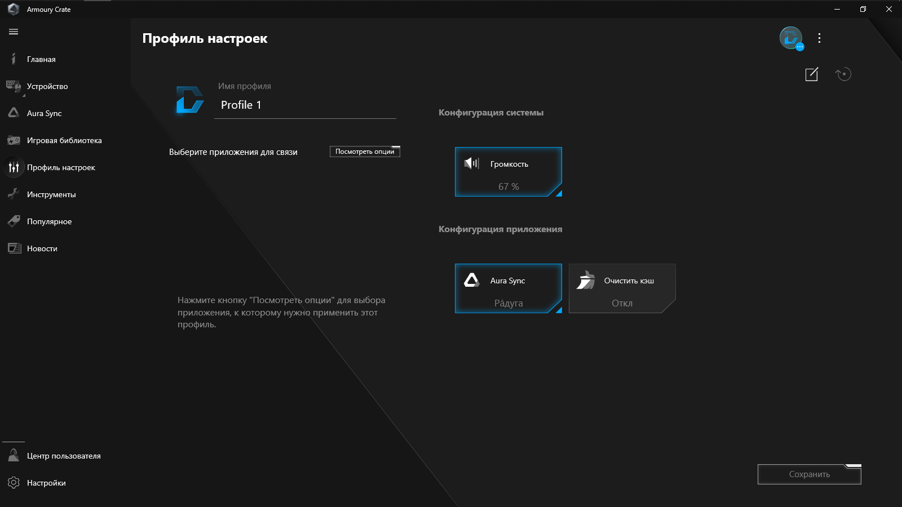Click the Откл cache status text
Screen dimensions: 902x507
[622, 303]
